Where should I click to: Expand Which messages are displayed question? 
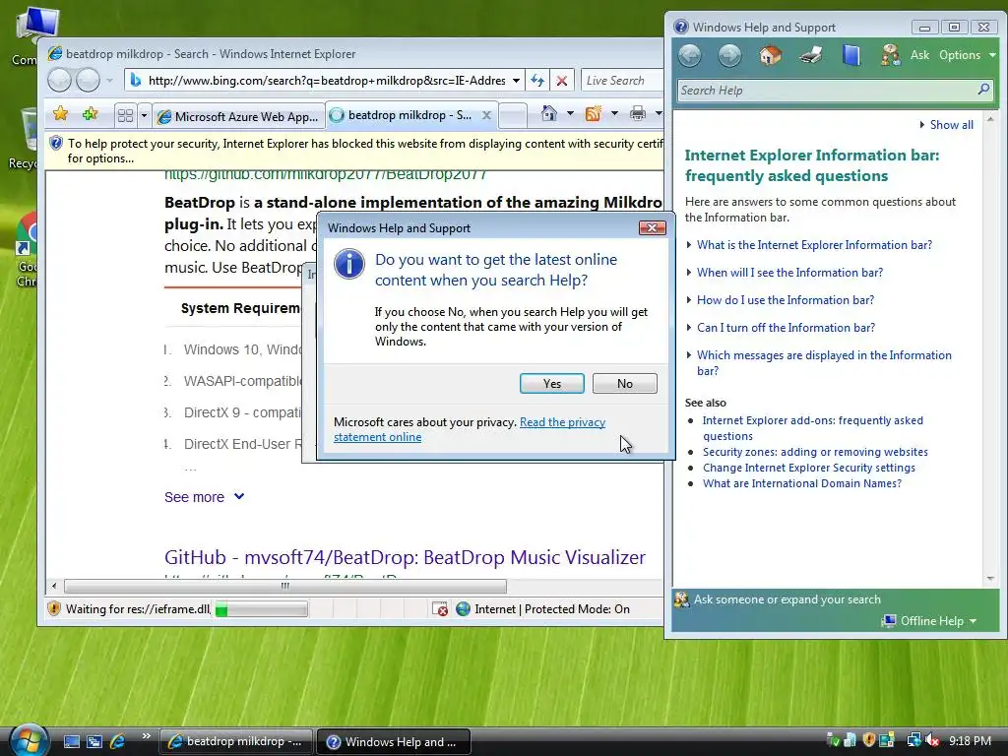pos(824,362)
